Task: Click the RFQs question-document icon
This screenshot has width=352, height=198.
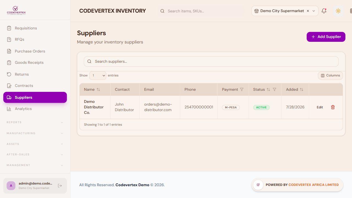Action: (9, 39)
